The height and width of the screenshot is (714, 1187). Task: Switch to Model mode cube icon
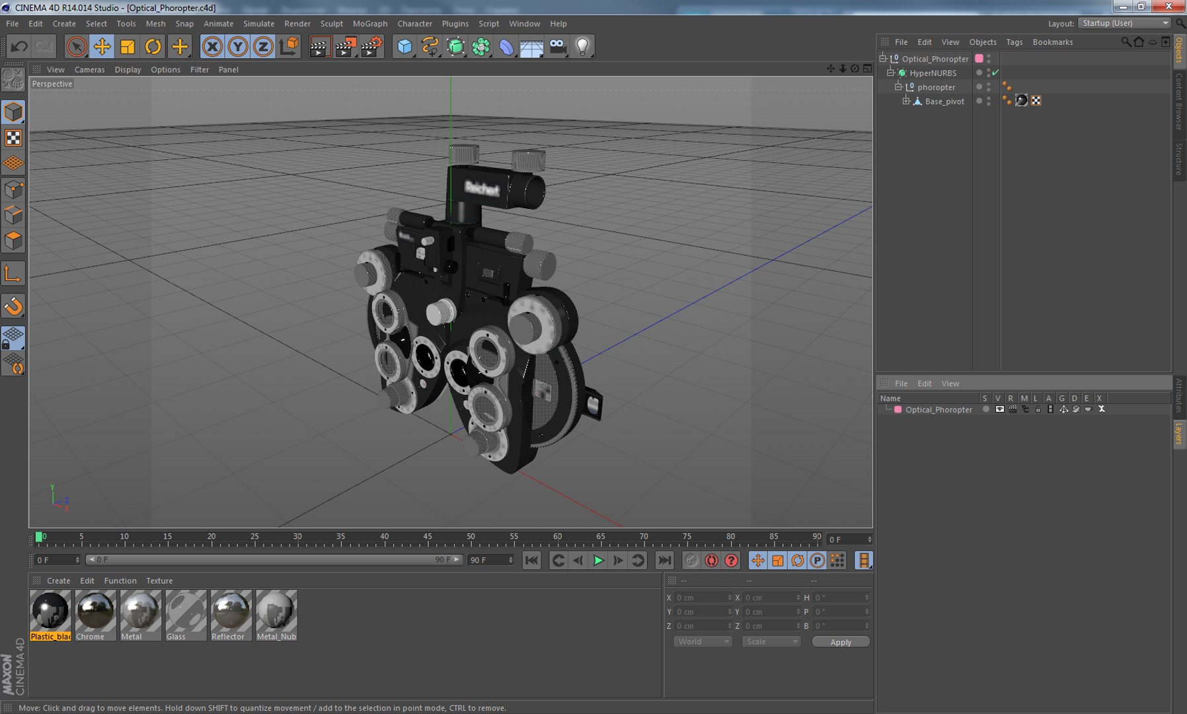13,112
